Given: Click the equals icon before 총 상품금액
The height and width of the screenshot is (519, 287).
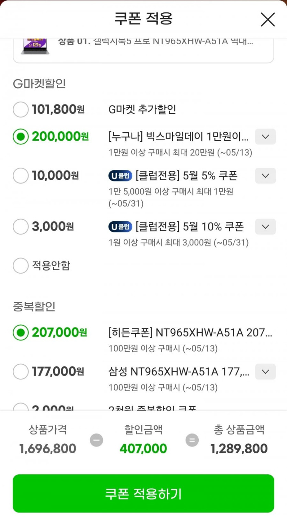Looking at the screenshot, I should [192, 440].
